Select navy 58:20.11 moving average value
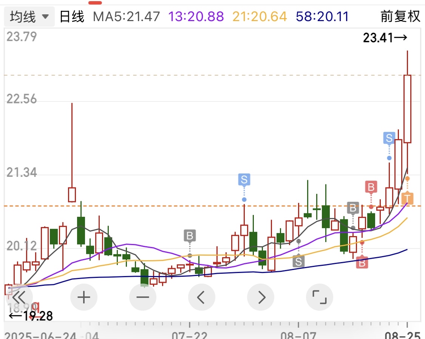Image resolution: width=425 pixels, height=339 pixels. [x=322, y=17]
